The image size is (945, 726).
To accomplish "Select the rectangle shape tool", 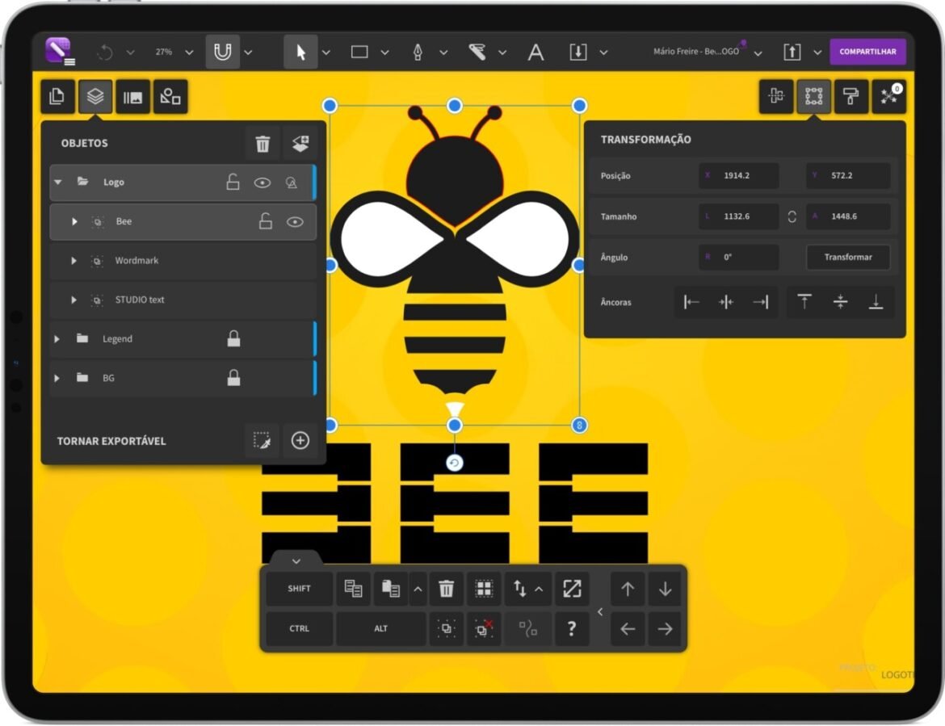I will 359,52.
